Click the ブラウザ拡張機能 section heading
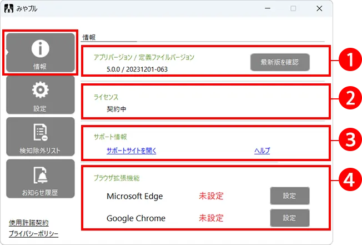Image resolution: width=362 pixels, height=245 pixels. pyautogui.click(x=117, y=178)
